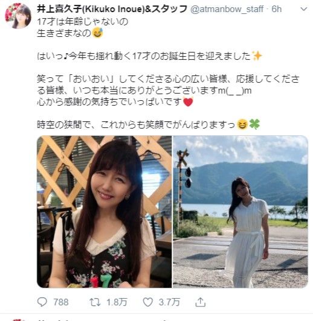313x321 pixels.
Task: Click the tweet text line 17才は年齢じゃないの
Action: (83, 22)
